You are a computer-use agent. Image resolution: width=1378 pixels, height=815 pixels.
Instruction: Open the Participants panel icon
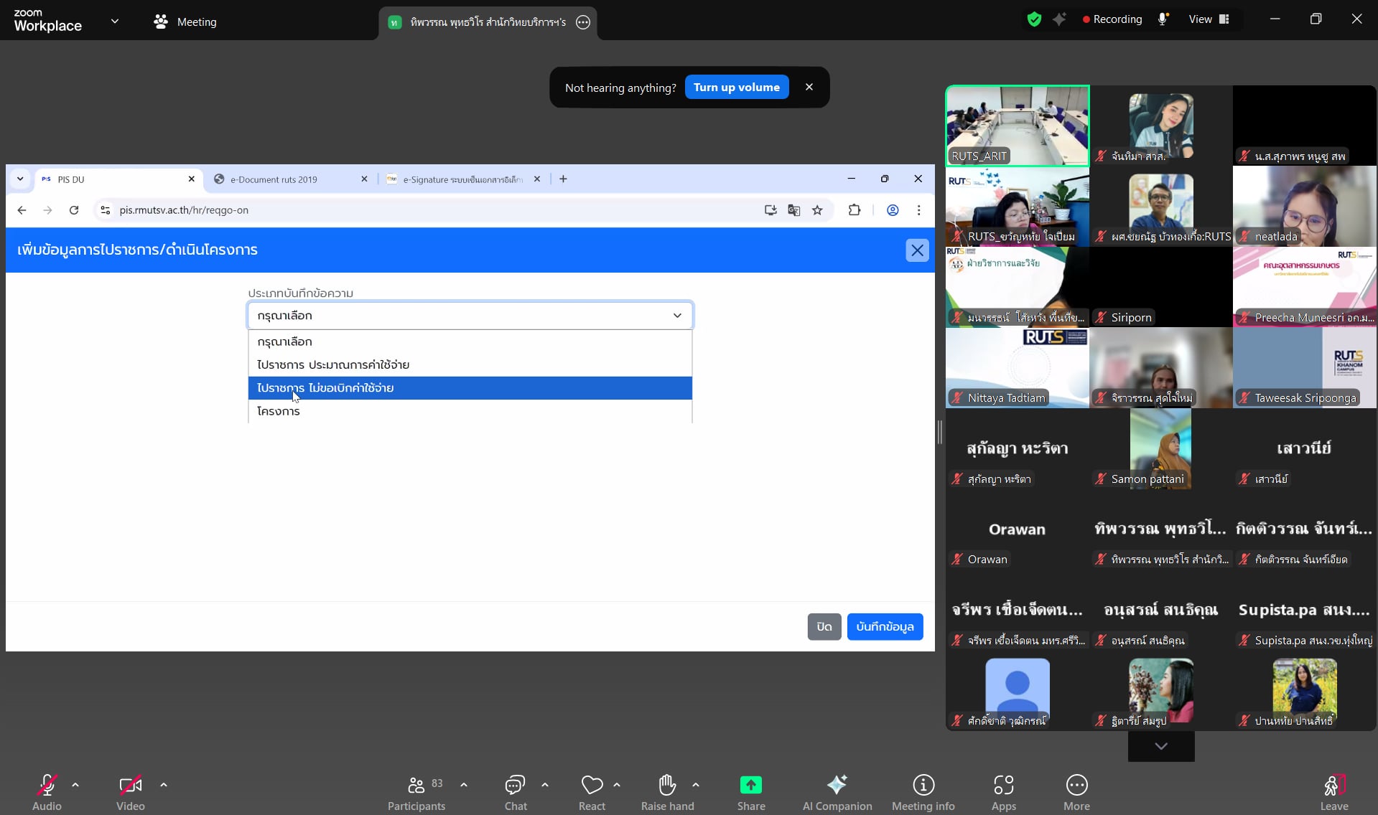[416, 785]
